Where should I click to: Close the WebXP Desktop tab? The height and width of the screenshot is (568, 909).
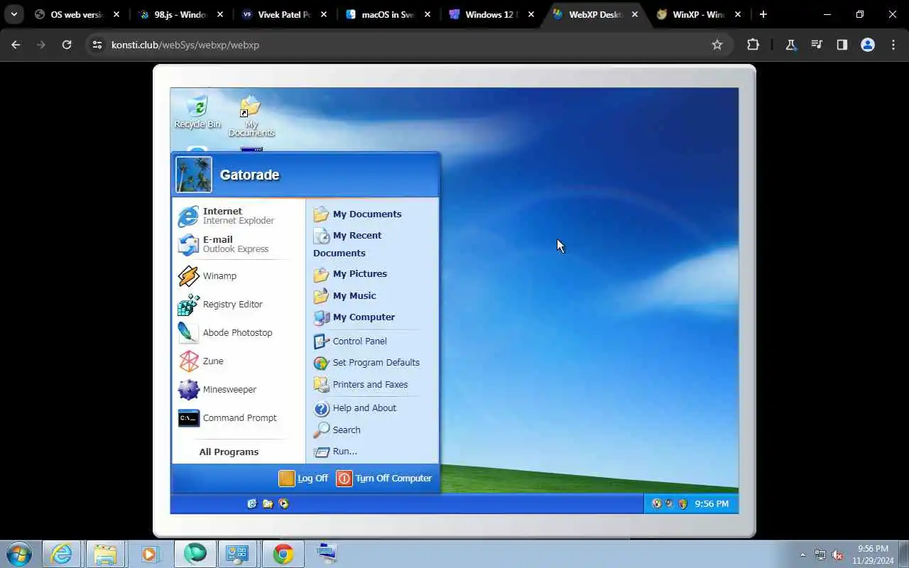(635, 14)
